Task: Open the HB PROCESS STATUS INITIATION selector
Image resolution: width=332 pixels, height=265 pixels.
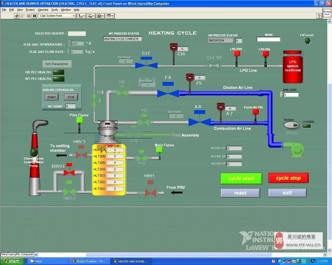Action: point(220,40)
